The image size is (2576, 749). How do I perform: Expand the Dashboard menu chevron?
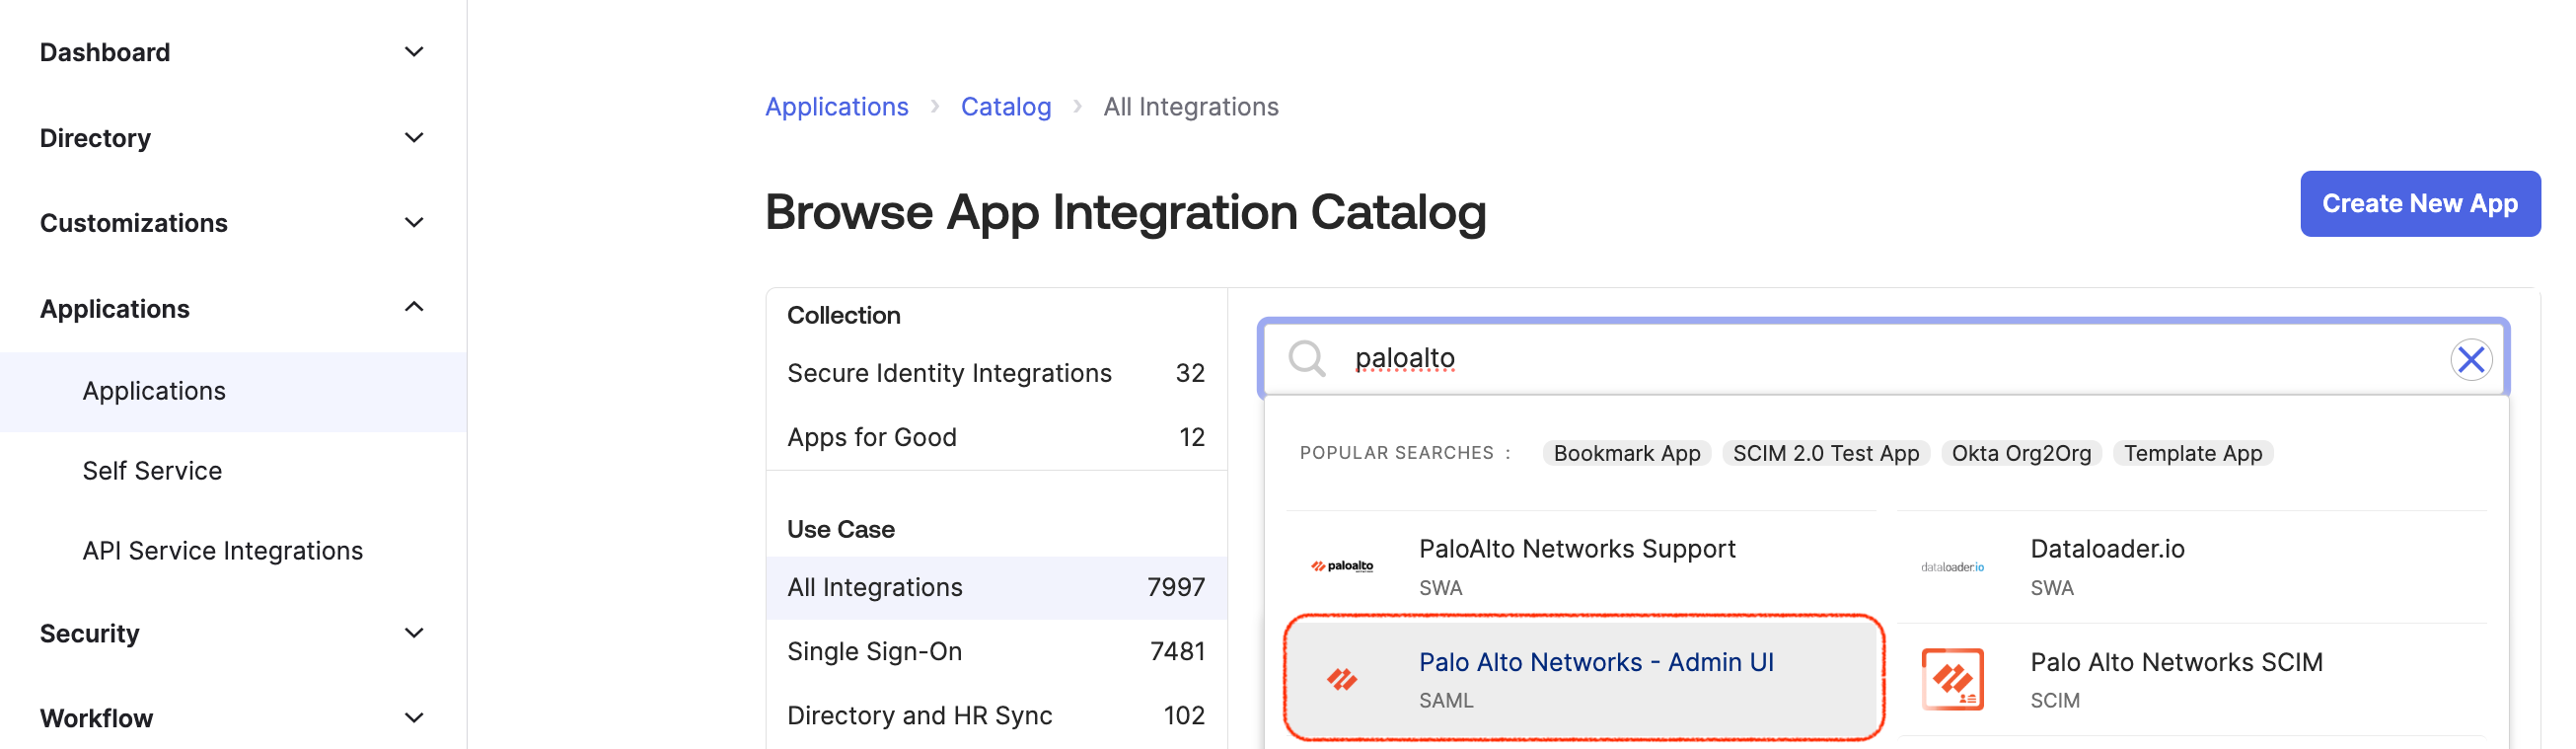[414, 52]
